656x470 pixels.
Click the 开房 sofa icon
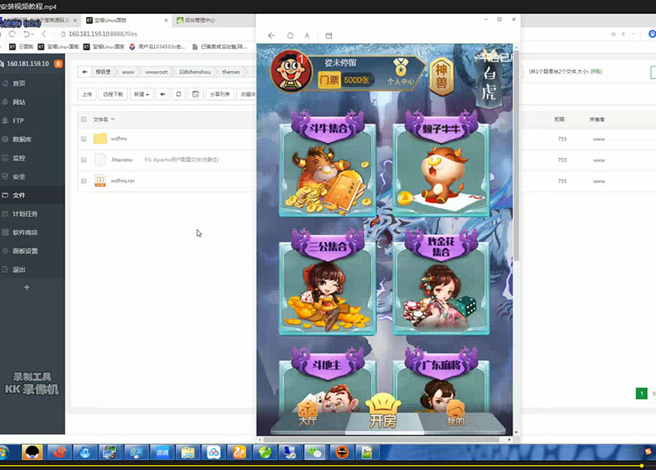tap(383, 410)
